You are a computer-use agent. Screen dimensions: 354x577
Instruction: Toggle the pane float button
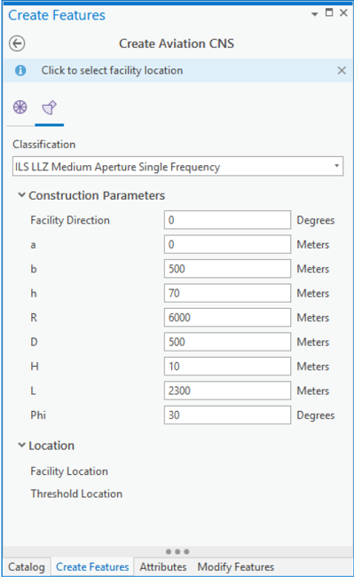(329, 13)
